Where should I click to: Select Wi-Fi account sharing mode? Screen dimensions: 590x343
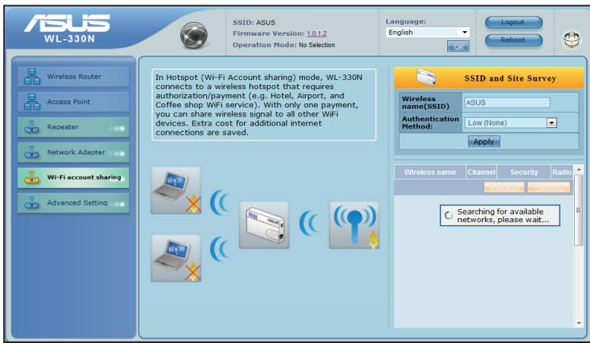click(x=74, y=177)
